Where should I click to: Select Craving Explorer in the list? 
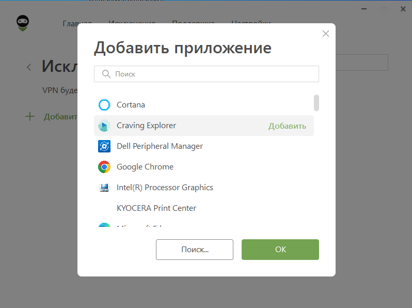204,126
